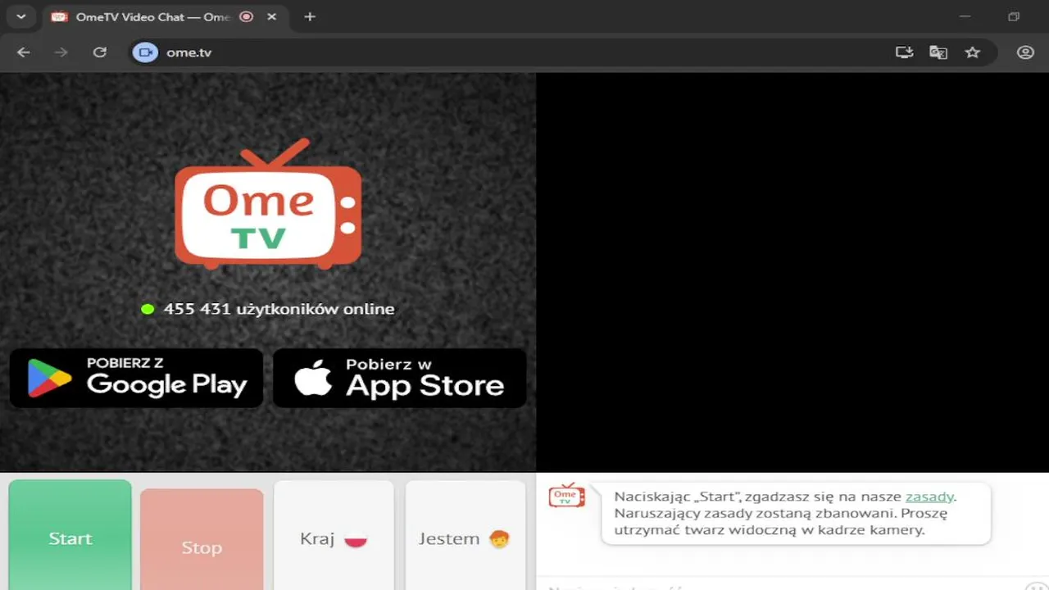Select the OmeTV Video Chat tab
The image size is (1049, 590).
pos(164,16)
